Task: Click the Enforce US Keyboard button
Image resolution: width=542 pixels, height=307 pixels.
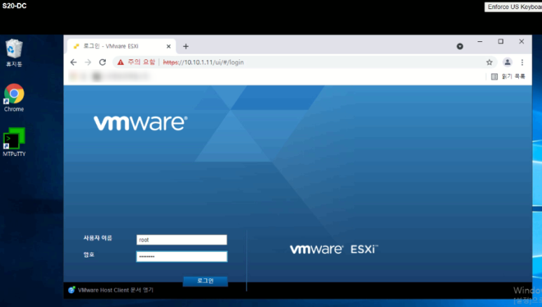Action: (513, 7)
